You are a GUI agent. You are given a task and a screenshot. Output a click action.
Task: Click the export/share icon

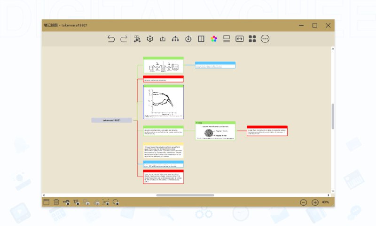[163, 39]
